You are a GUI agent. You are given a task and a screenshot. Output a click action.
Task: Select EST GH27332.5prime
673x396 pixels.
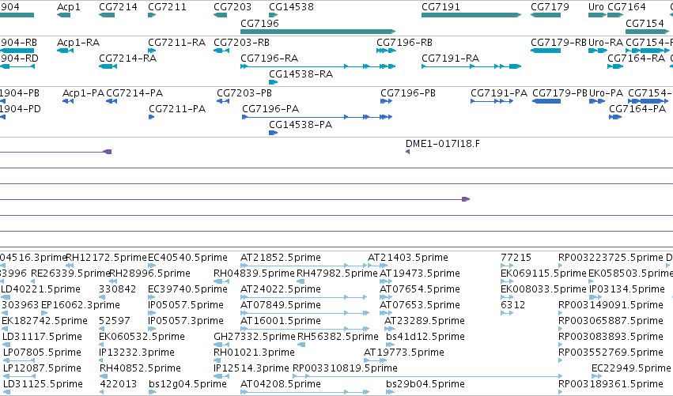tap(255, 337)
